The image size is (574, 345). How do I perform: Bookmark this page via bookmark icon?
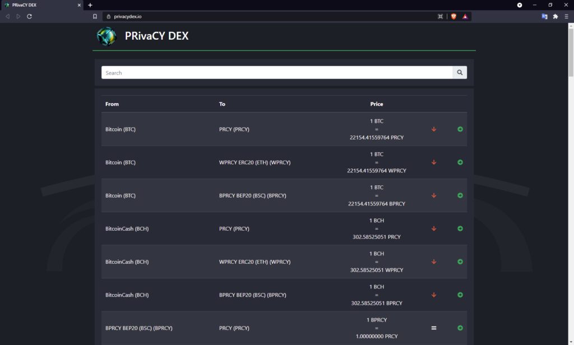click(x=95, y=16)
